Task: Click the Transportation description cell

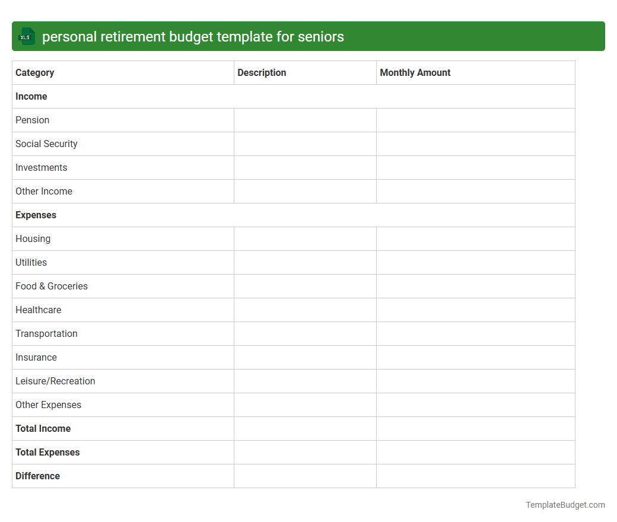Action: (x=304, y=333)
